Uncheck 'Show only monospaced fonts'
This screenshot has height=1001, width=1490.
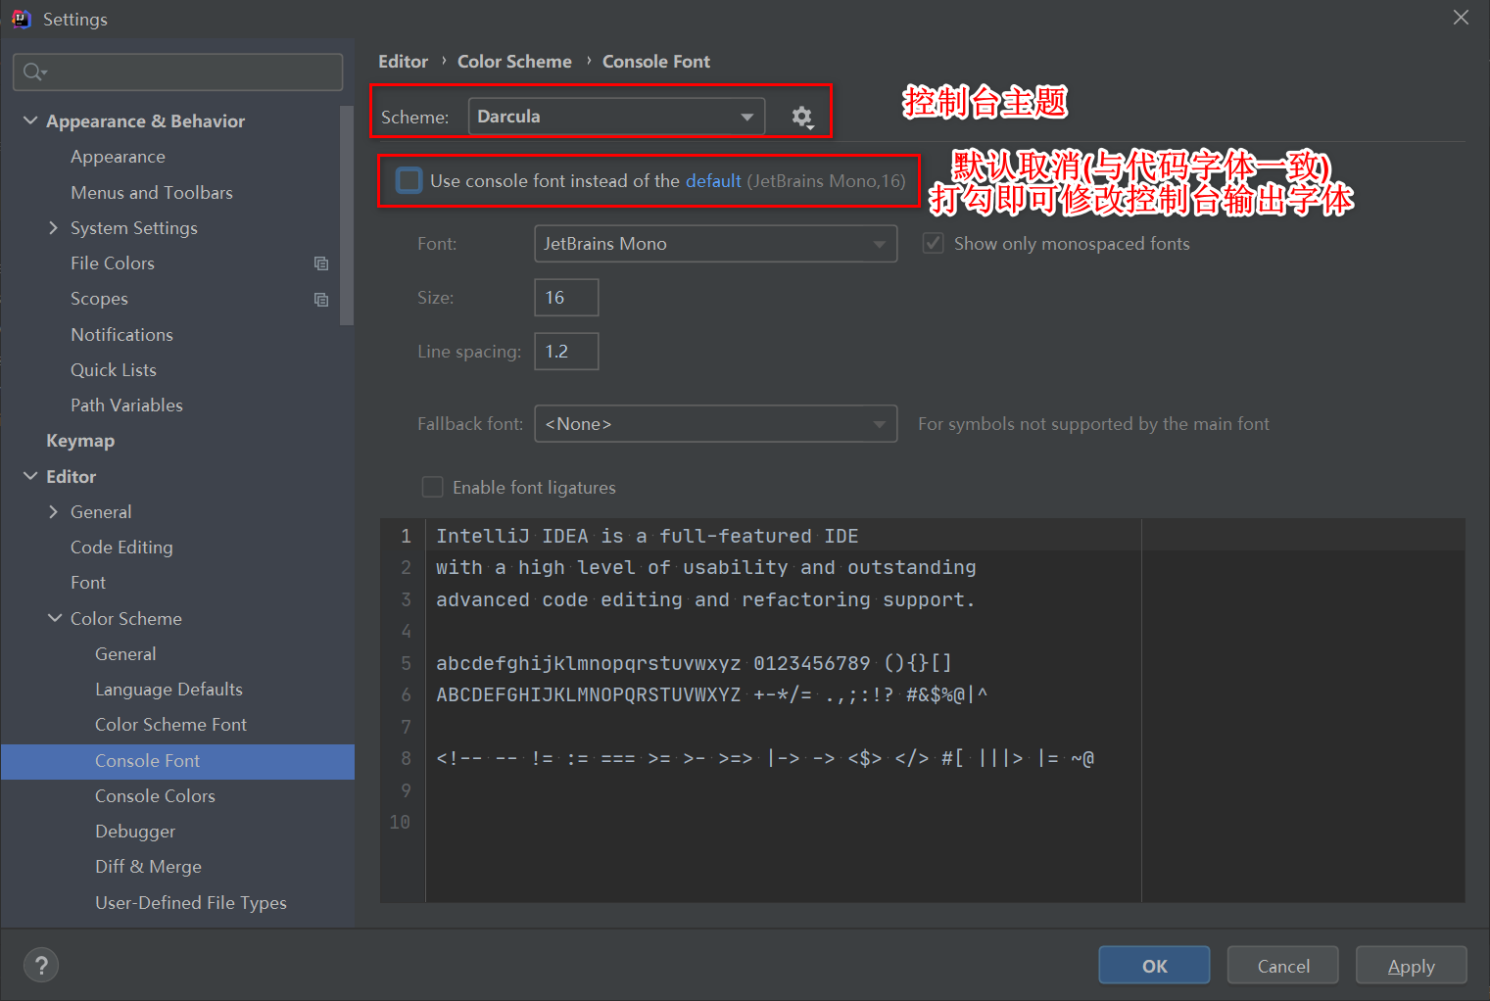pos(932,243)
